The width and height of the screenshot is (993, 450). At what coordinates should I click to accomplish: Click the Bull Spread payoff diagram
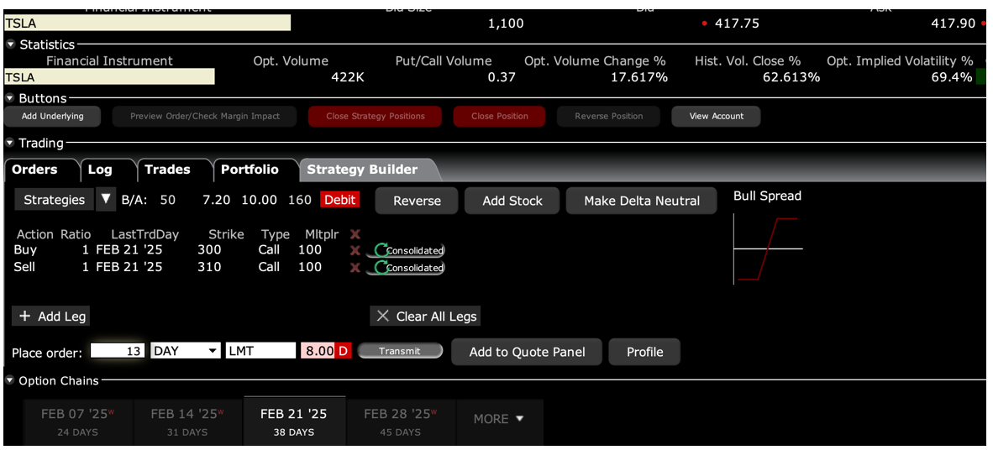pos(768,249)
